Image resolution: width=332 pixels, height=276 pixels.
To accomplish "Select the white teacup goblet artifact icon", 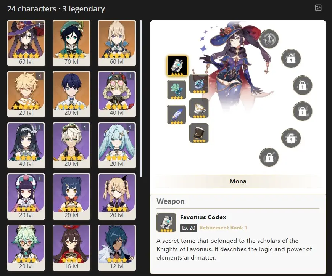I will 199,108.
